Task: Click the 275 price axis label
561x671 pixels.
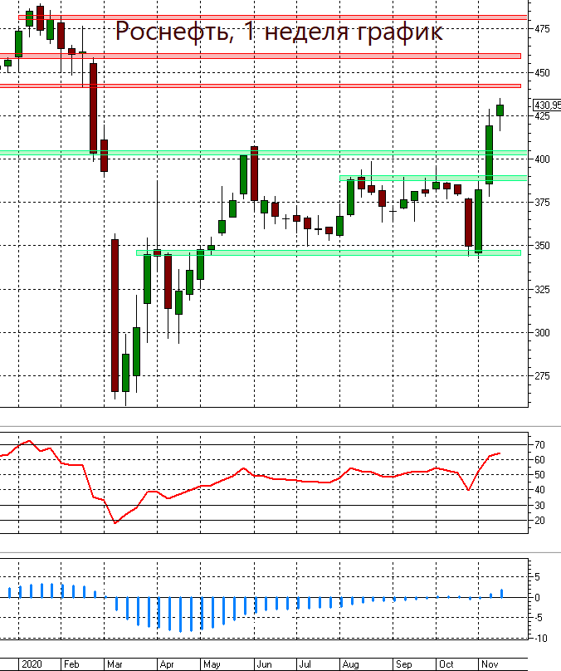Action: click(542, 375)
